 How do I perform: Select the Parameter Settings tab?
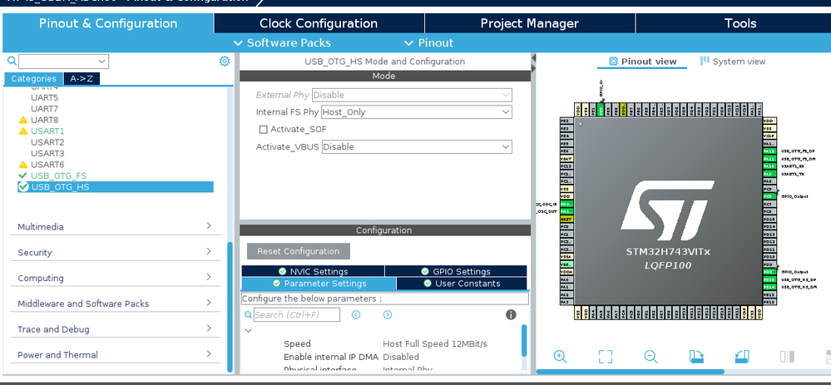(x=319, y=284)
